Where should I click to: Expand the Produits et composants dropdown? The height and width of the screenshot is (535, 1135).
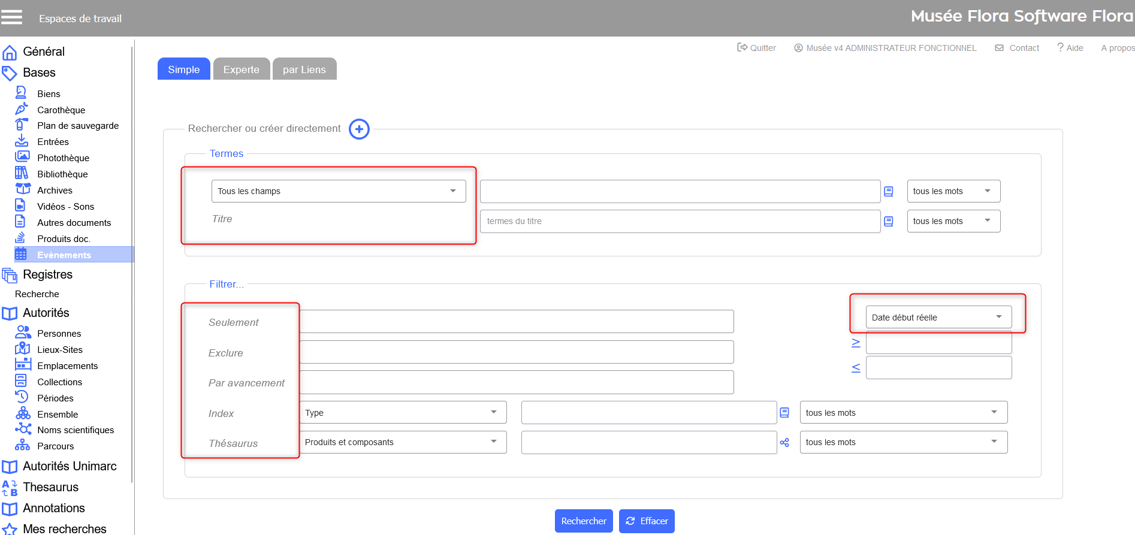[402, 442]
